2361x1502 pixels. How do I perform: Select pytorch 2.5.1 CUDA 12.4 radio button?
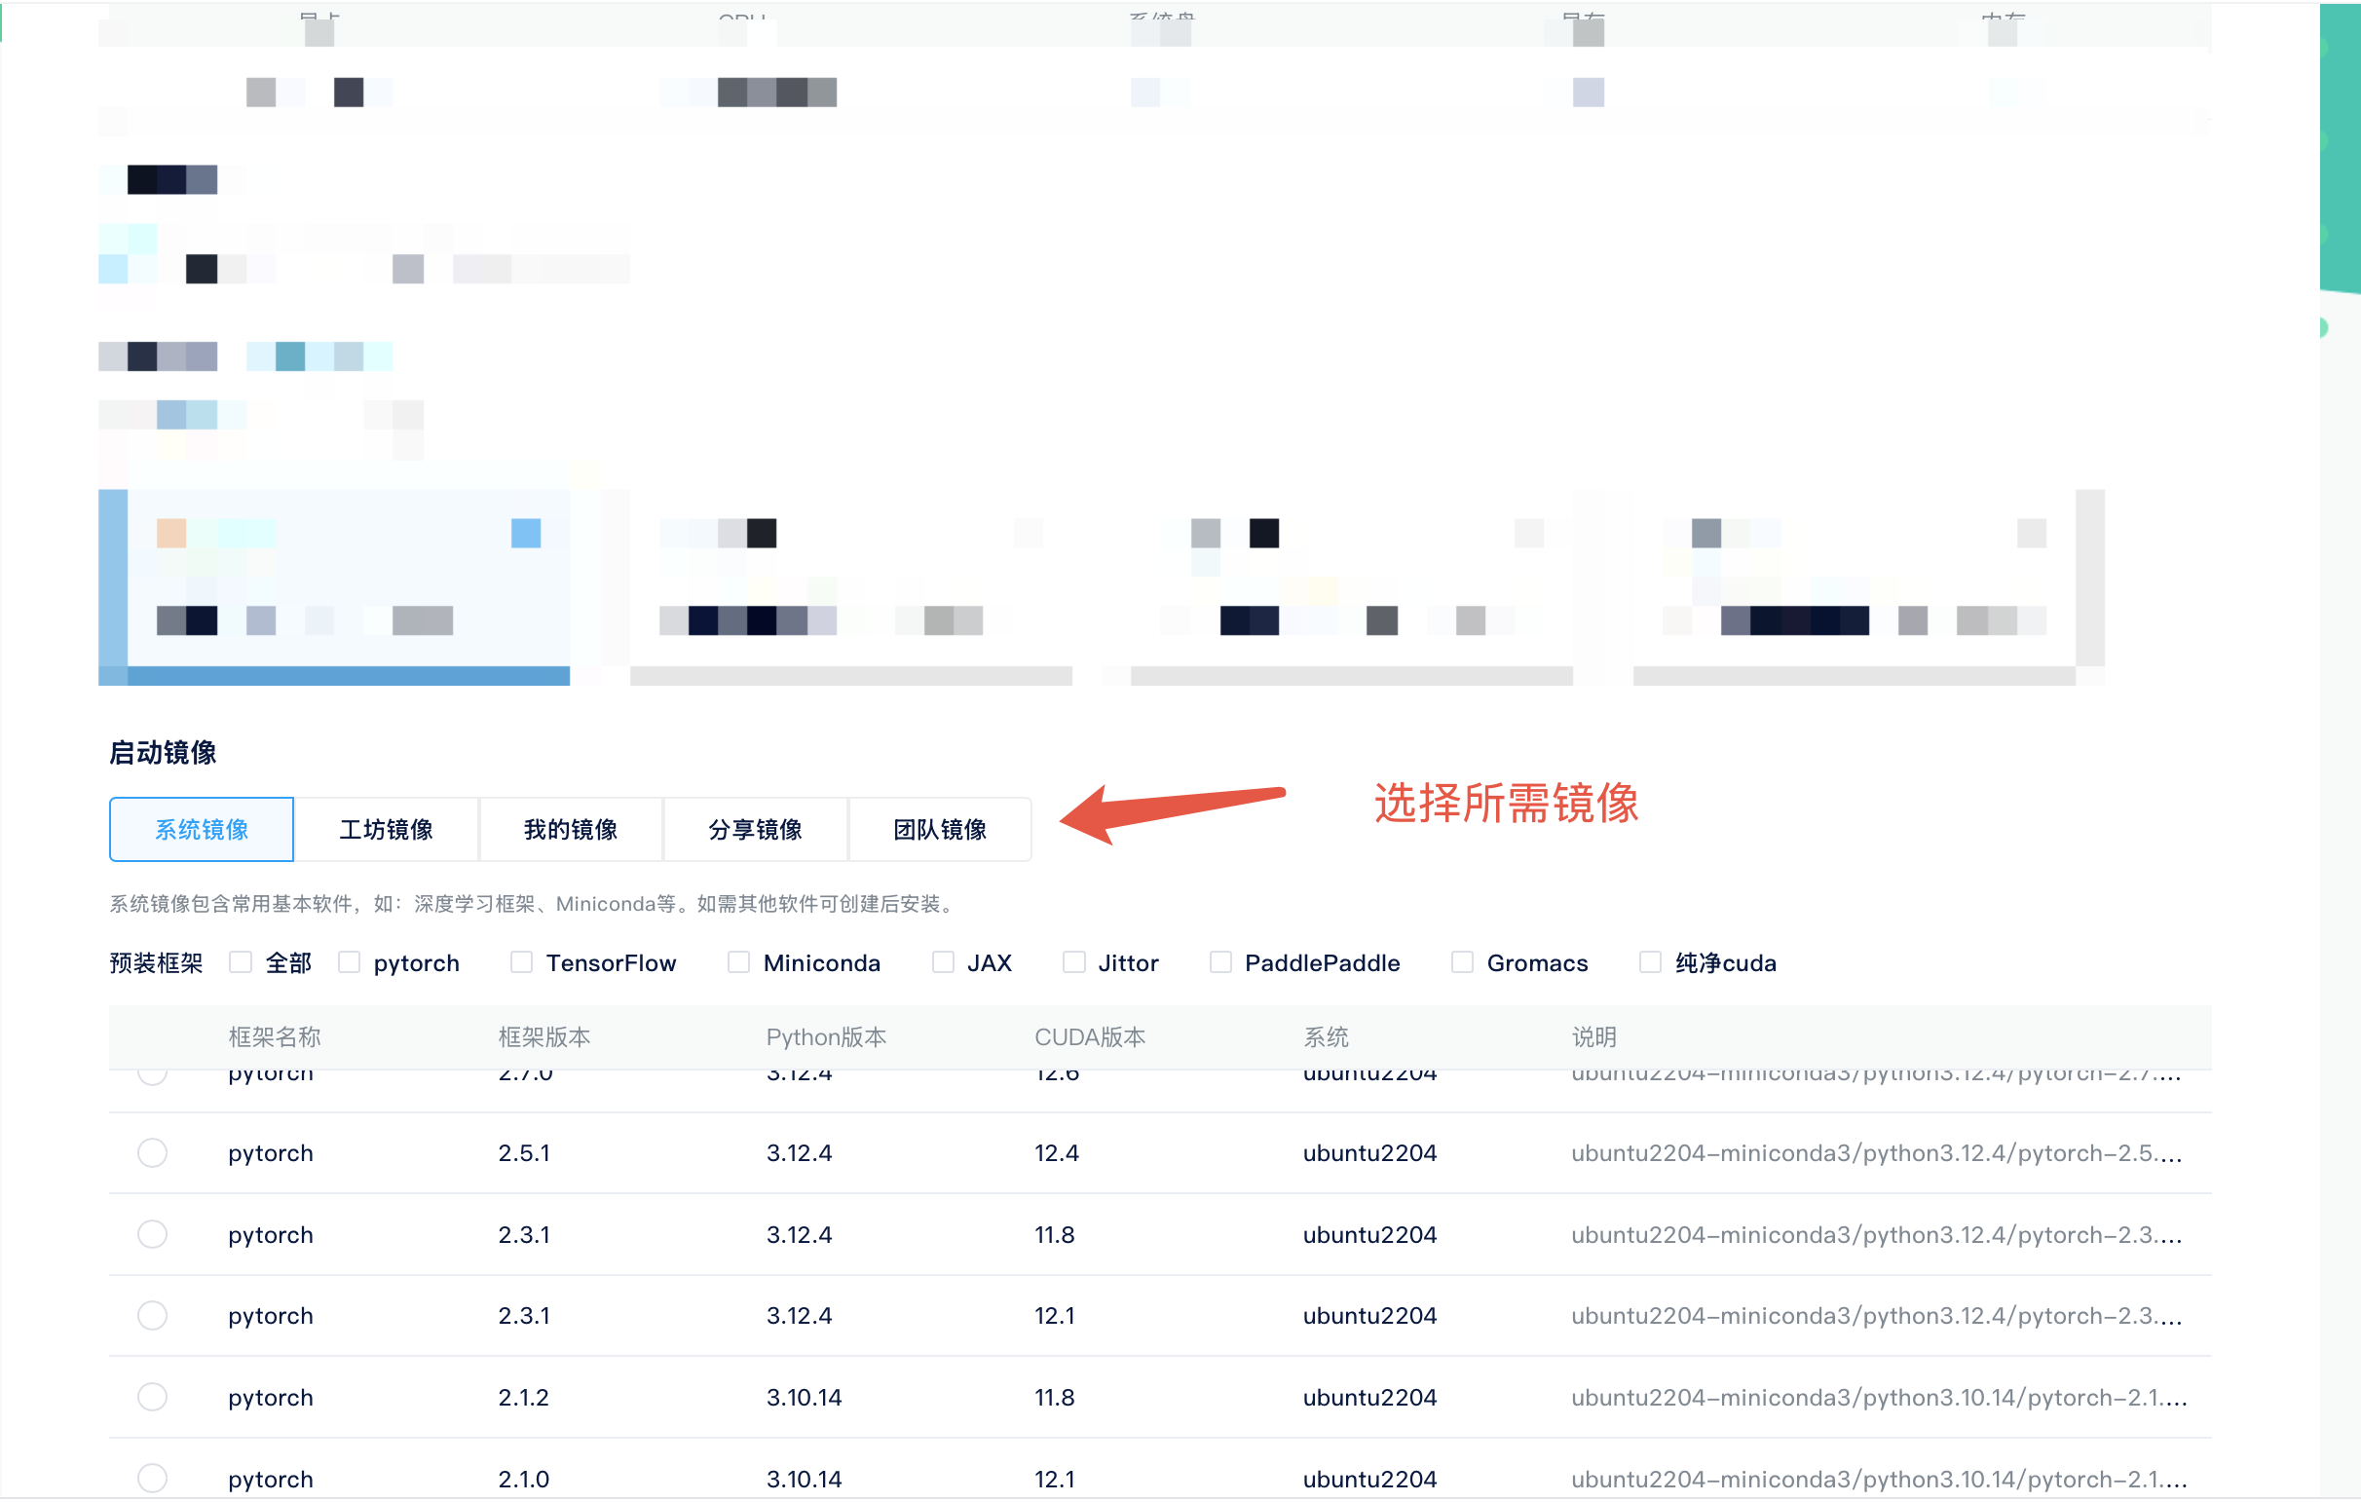pyautogui.click(x=152, y=1154)
